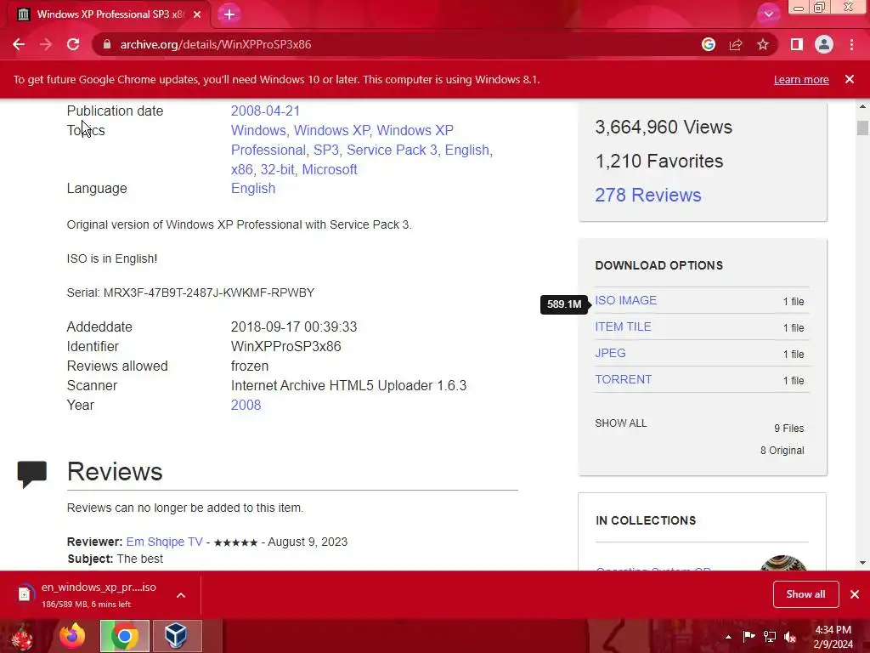Open publication date 2008-04-21 link
870x653 pixels.
[x=265, y=111]
